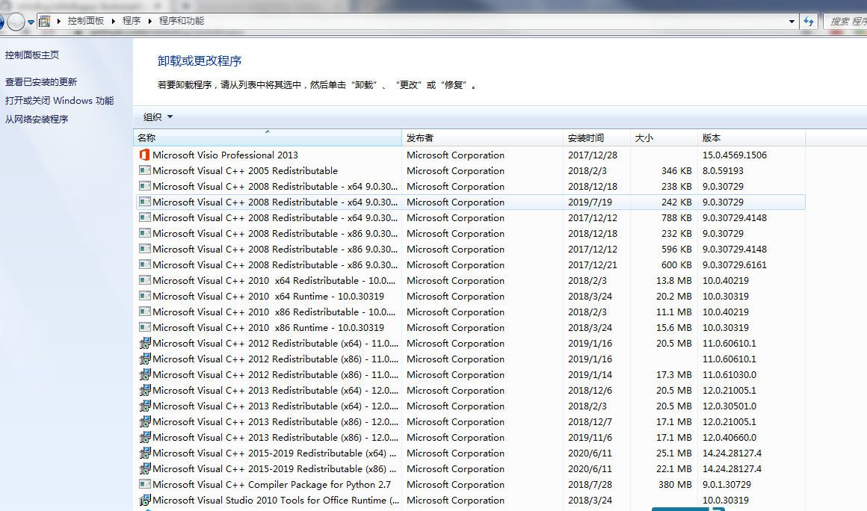Sort by the 安装时间 column header

[596, 137]
